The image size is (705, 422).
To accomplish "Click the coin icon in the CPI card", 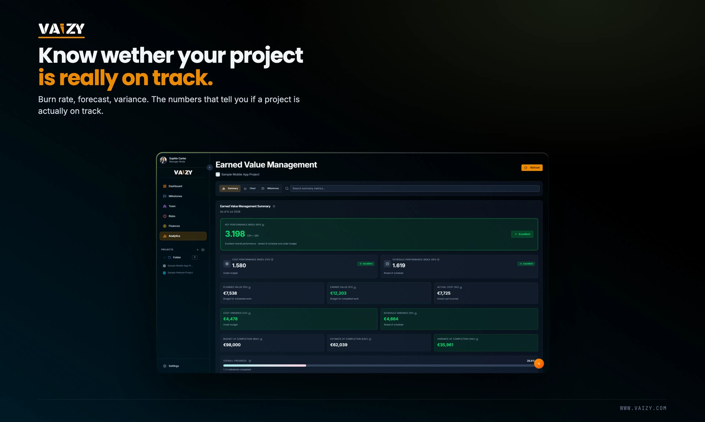I will pos(227,264).
